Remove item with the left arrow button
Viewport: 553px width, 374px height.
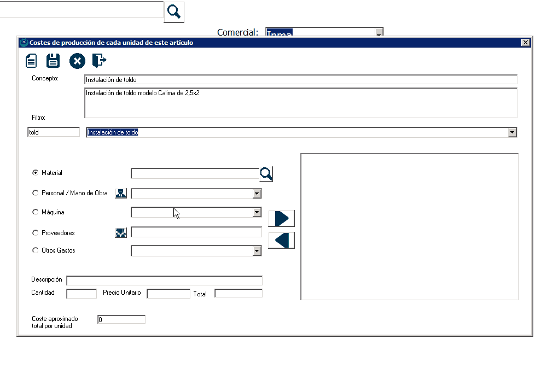click(281, 240)
